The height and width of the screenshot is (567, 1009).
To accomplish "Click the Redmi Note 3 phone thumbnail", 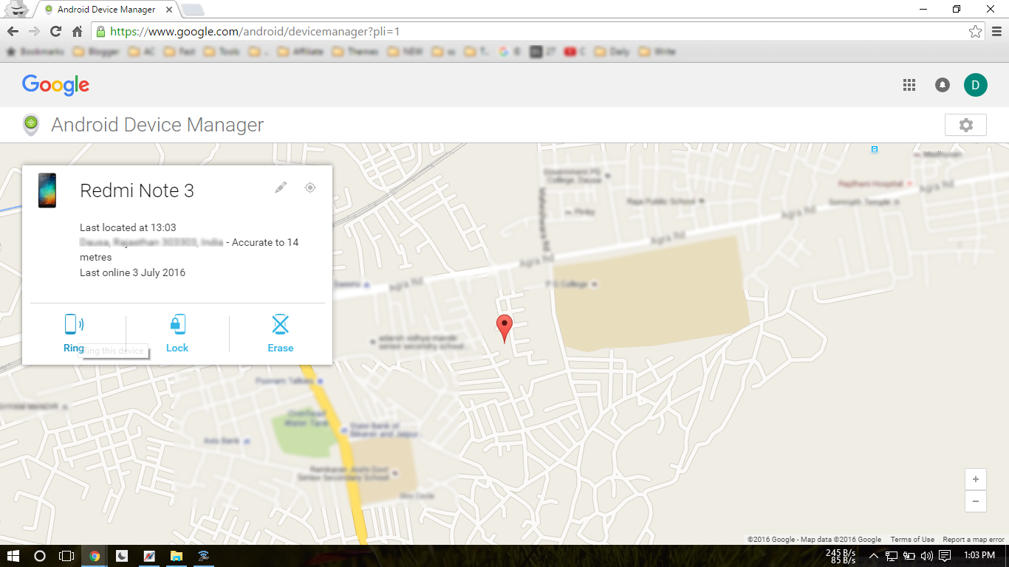I will 47,190.
